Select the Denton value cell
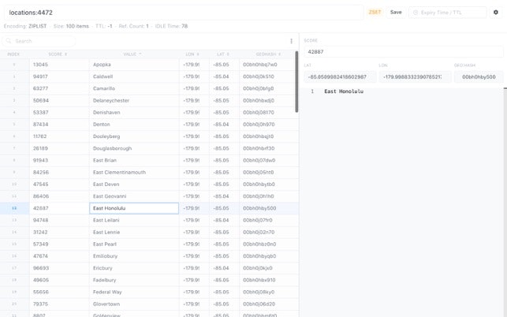The image size is (507, 317). [x=134, y=125]
